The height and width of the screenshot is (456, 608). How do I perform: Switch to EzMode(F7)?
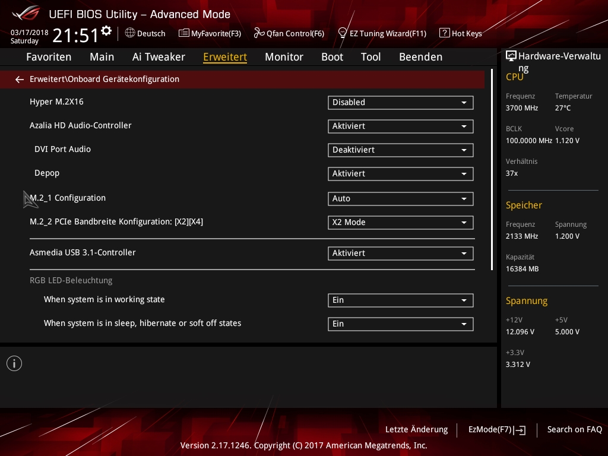tap(497, 430)
